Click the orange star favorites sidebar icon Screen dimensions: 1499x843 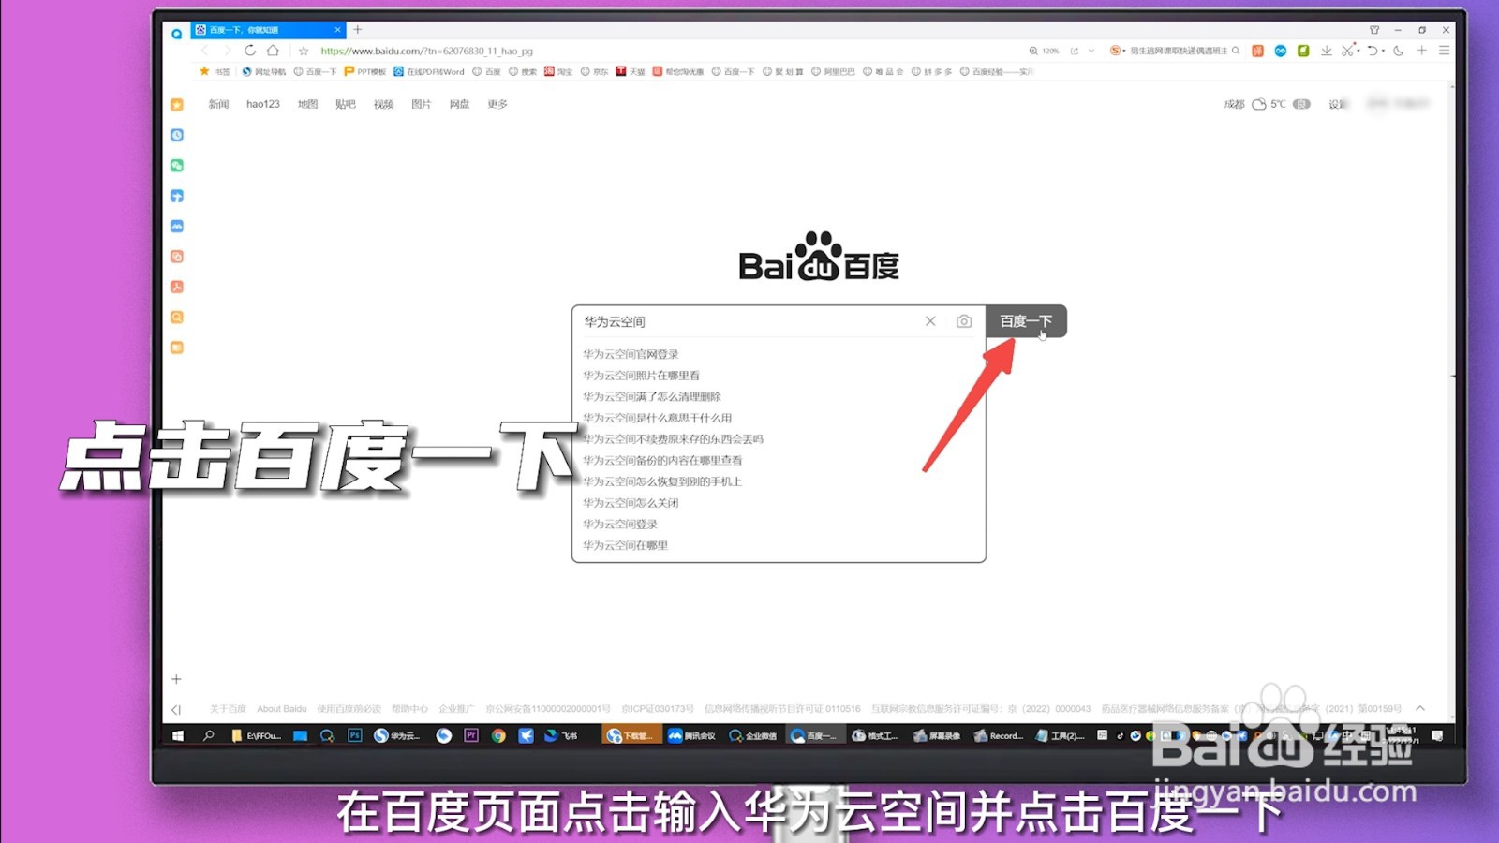pyautogui.click(x=177, y=105)
